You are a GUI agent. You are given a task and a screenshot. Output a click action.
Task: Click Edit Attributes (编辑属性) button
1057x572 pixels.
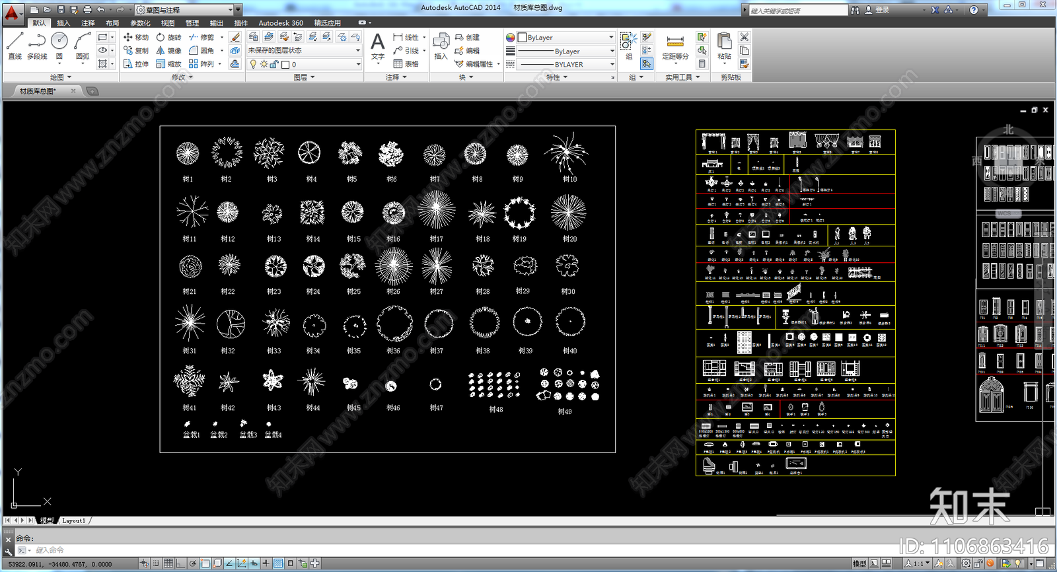pyautogui.click(x=474, y=64)
